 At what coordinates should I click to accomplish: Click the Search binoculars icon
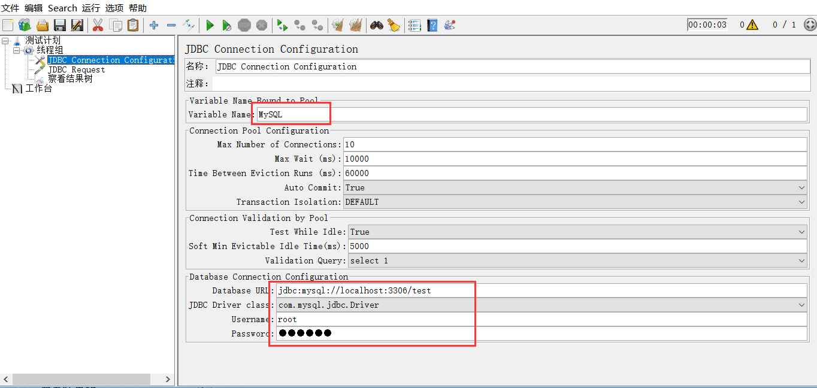(377, 25)
